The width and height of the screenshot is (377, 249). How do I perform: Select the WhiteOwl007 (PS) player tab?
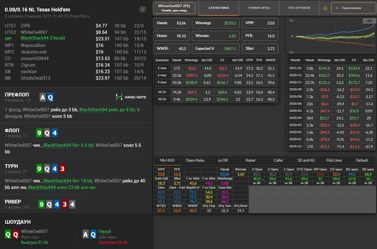pyautogui.click(x=174, y=8)
